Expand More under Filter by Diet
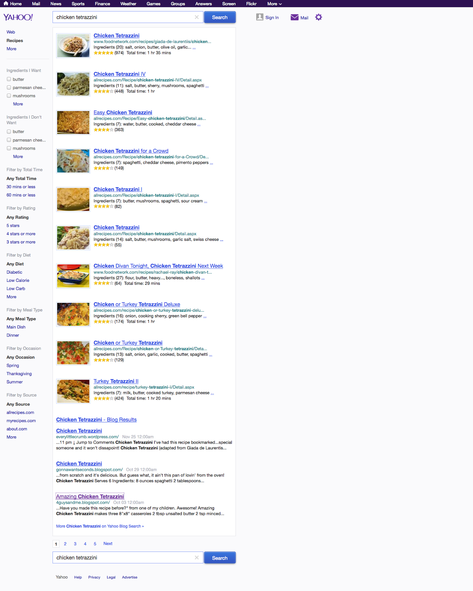Viewport: 473px width, 591px height. tap(11, 297)
